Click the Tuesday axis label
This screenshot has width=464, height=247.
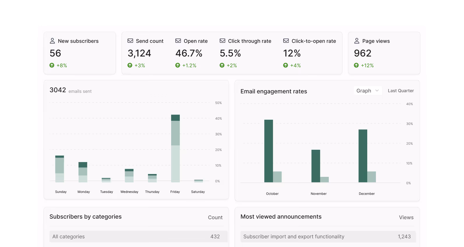point(106,192)
